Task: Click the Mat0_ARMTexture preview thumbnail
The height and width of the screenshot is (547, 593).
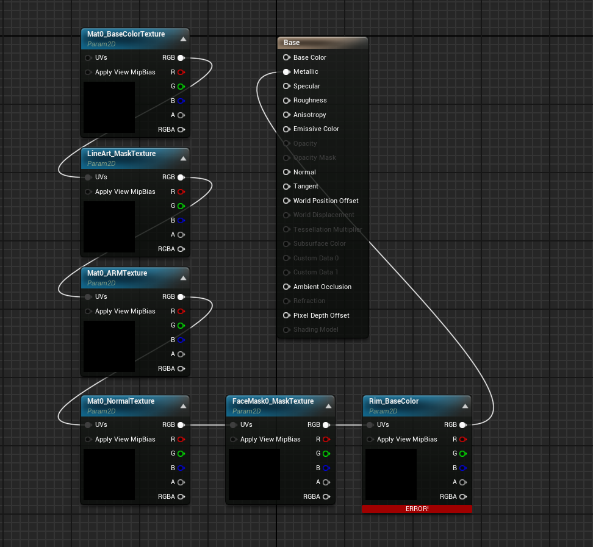Action: (x=109, y=346)
